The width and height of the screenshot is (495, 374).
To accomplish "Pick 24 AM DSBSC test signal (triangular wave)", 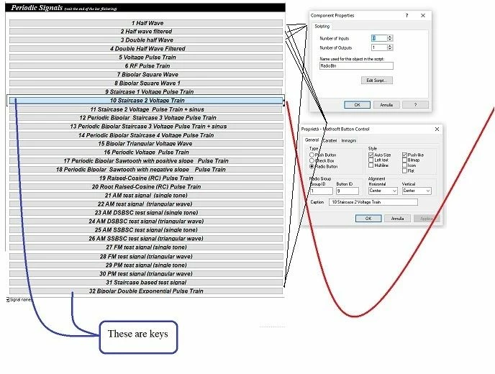I will coord(146,222).
